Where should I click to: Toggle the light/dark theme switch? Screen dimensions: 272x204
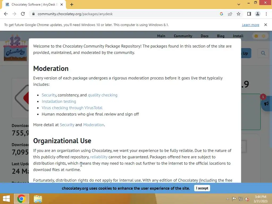(x=260, y=36)
